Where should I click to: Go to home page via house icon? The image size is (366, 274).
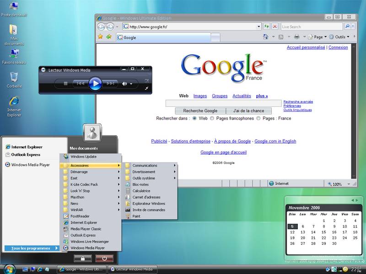click(265, 37)
